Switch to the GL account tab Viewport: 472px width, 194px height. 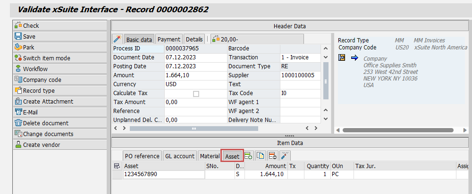(x=179, y=156)
